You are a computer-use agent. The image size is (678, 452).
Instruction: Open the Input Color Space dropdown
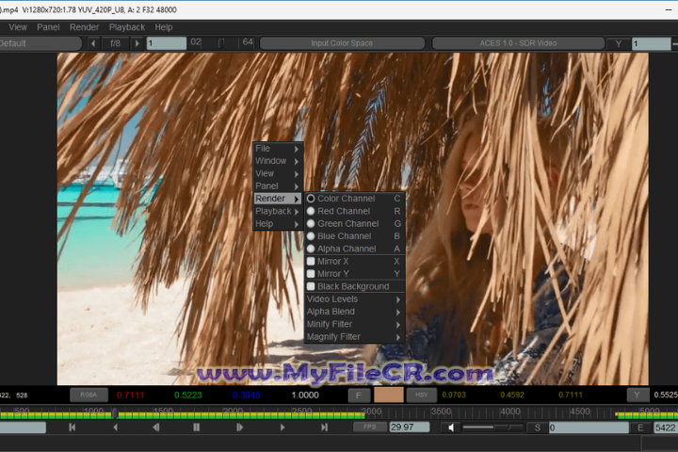click(x=341, y=43)
